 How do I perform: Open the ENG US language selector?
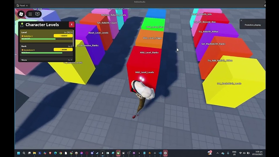[x=234, y=153]
